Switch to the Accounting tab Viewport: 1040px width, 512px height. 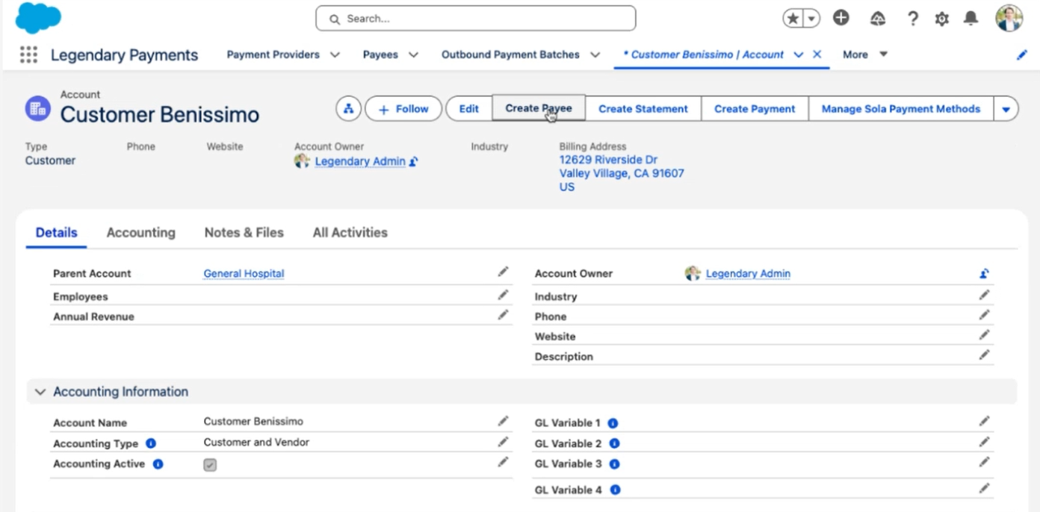click(140, 233)
